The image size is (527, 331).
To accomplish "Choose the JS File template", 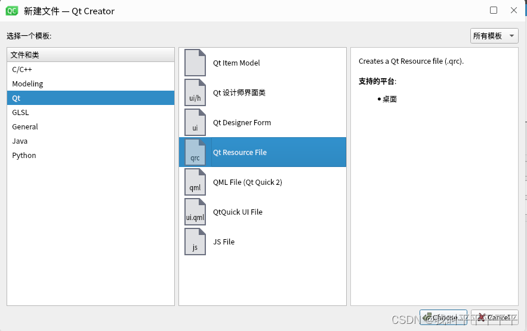I will click(x=263, y=242).
